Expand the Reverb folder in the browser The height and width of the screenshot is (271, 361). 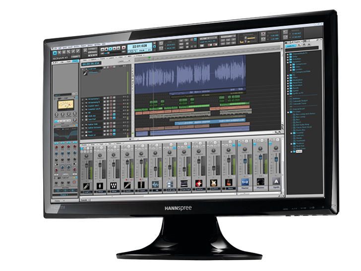click(x=288, y=89)
